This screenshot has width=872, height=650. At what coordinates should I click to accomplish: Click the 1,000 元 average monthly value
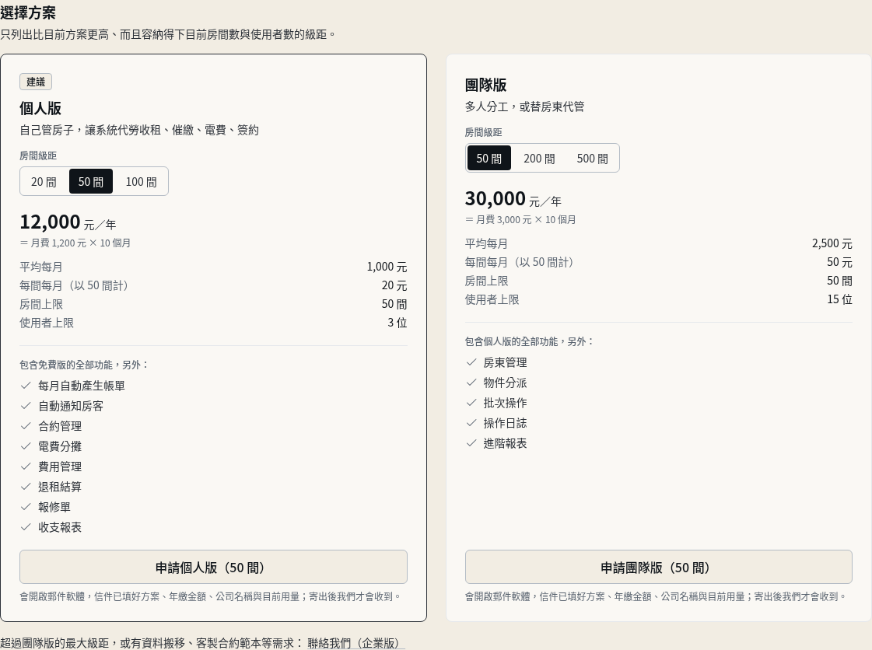click(387, 267)
